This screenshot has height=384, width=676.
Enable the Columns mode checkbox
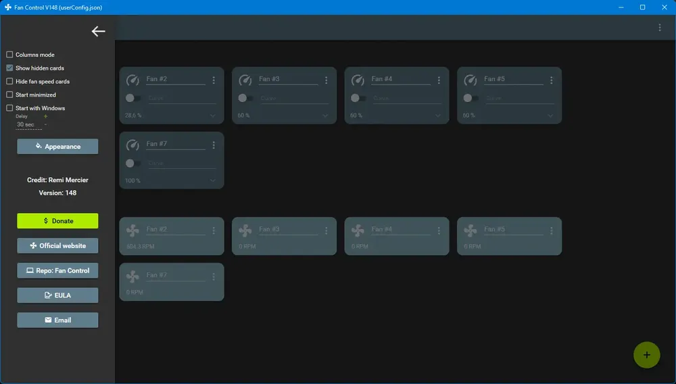point(9,55)
